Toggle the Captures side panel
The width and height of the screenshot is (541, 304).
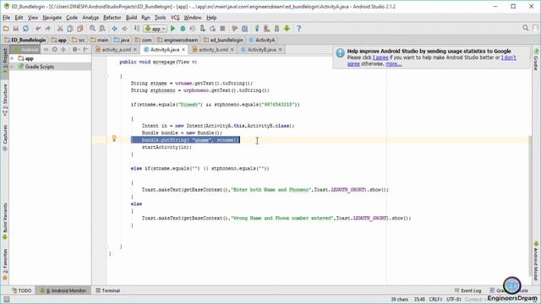coord(5,138)
